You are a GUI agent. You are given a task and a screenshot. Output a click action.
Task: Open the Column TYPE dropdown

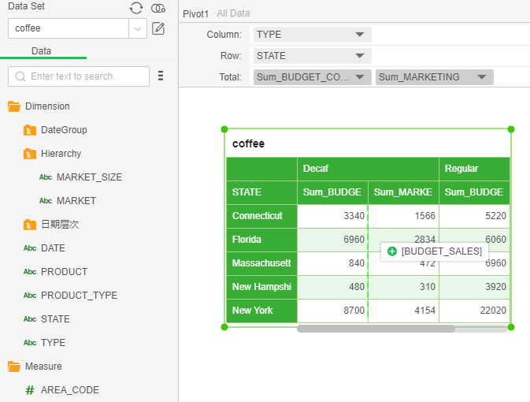tap(360, 35)
